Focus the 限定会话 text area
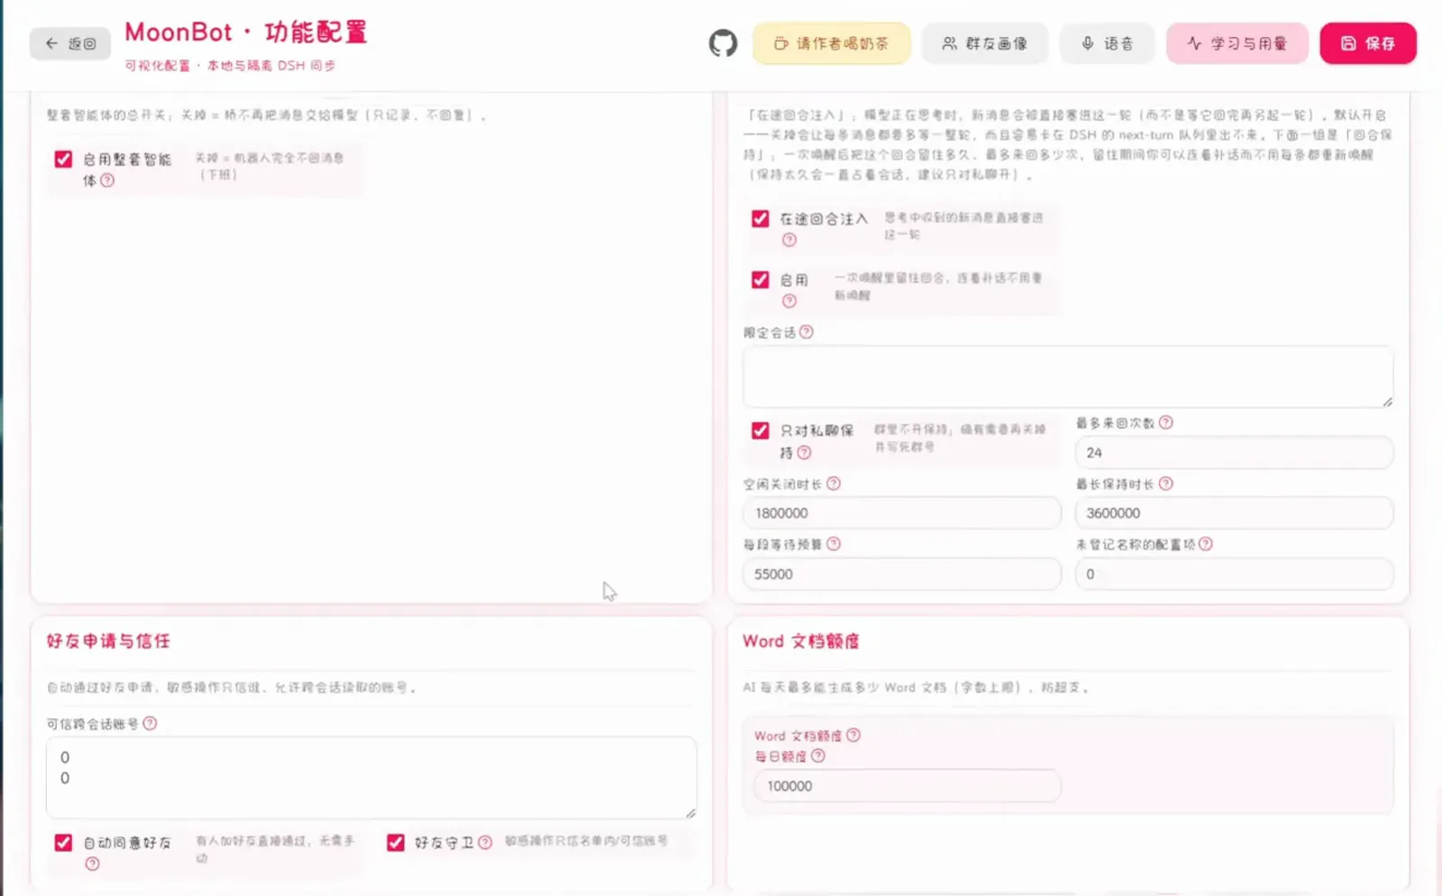 point(1068,376)
